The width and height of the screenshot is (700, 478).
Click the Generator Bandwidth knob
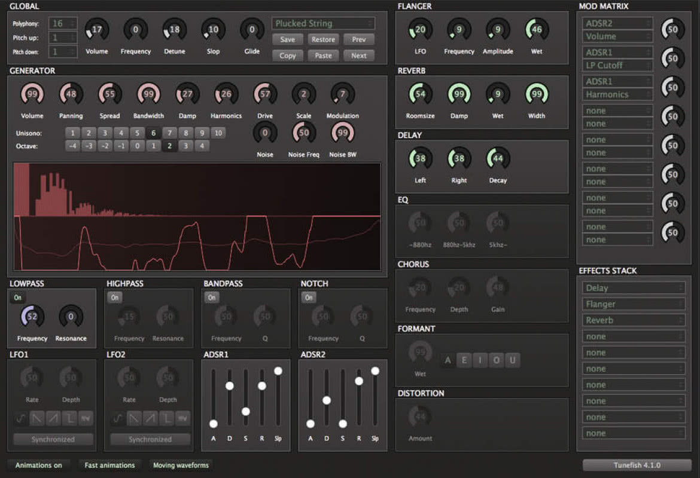pos(148,94)
